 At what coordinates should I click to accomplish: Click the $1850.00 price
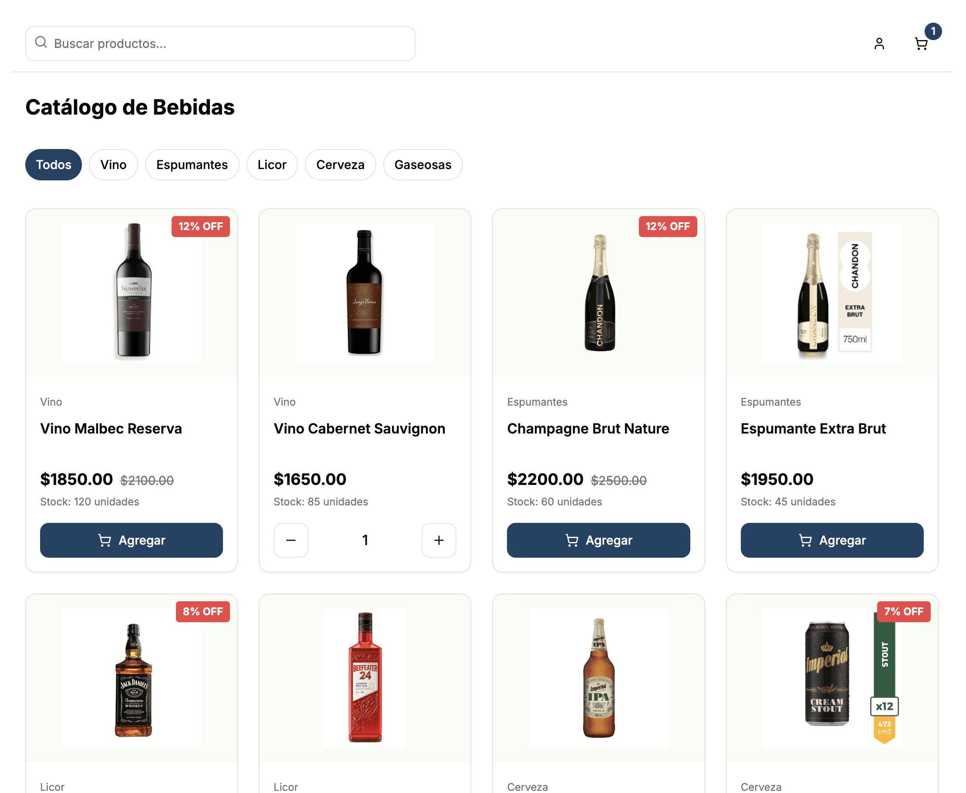(x=76, y=479)
